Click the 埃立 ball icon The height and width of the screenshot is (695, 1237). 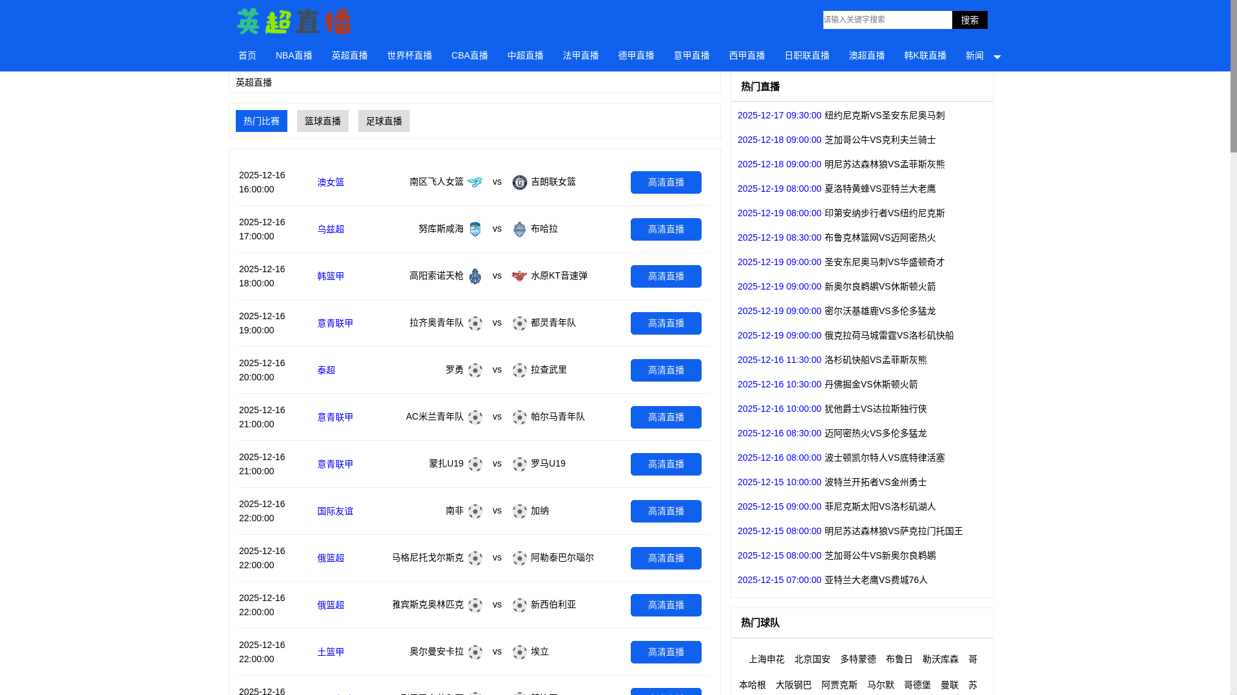520,652
